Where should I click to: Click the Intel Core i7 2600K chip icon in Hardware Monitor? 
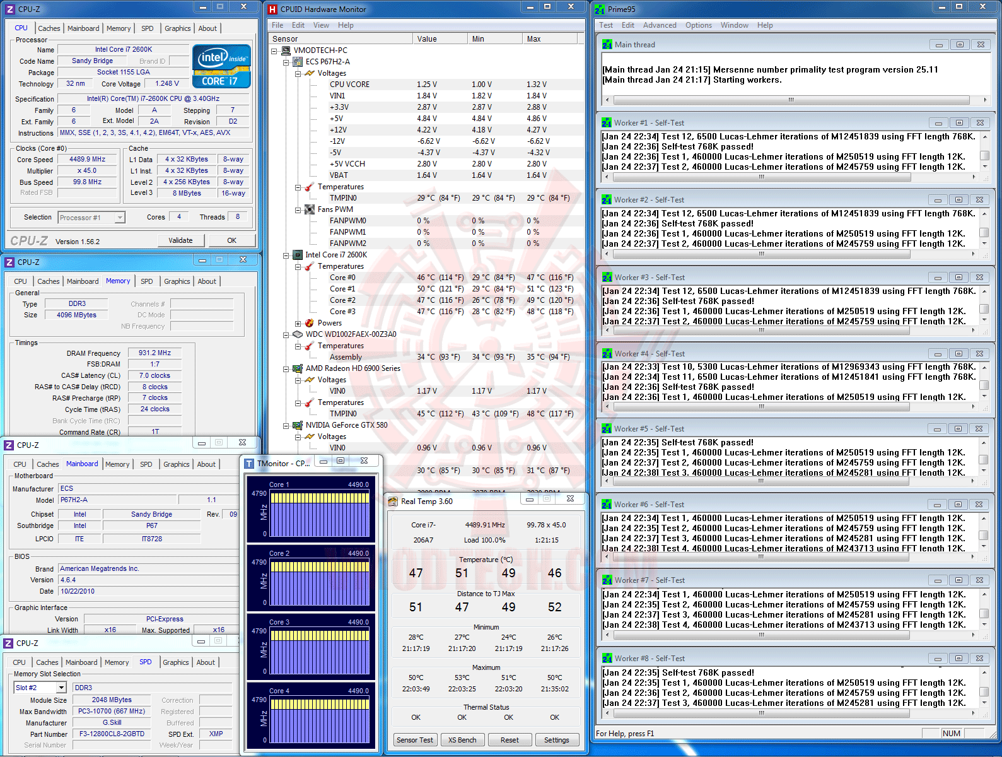(x=298, y=255)
